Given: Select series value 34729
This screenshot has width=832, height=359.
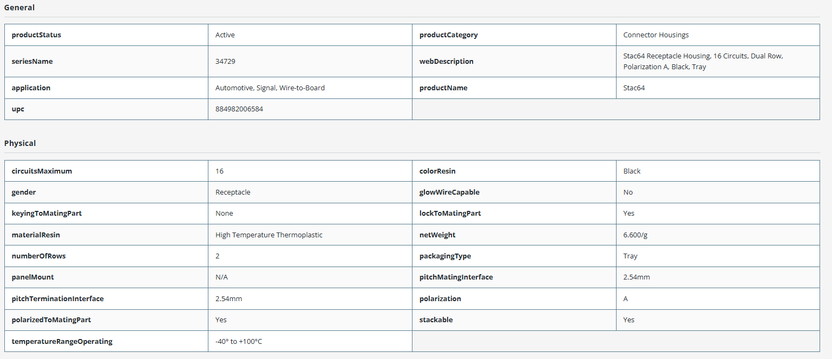Looking at the screenshot, I should point(225,61).
